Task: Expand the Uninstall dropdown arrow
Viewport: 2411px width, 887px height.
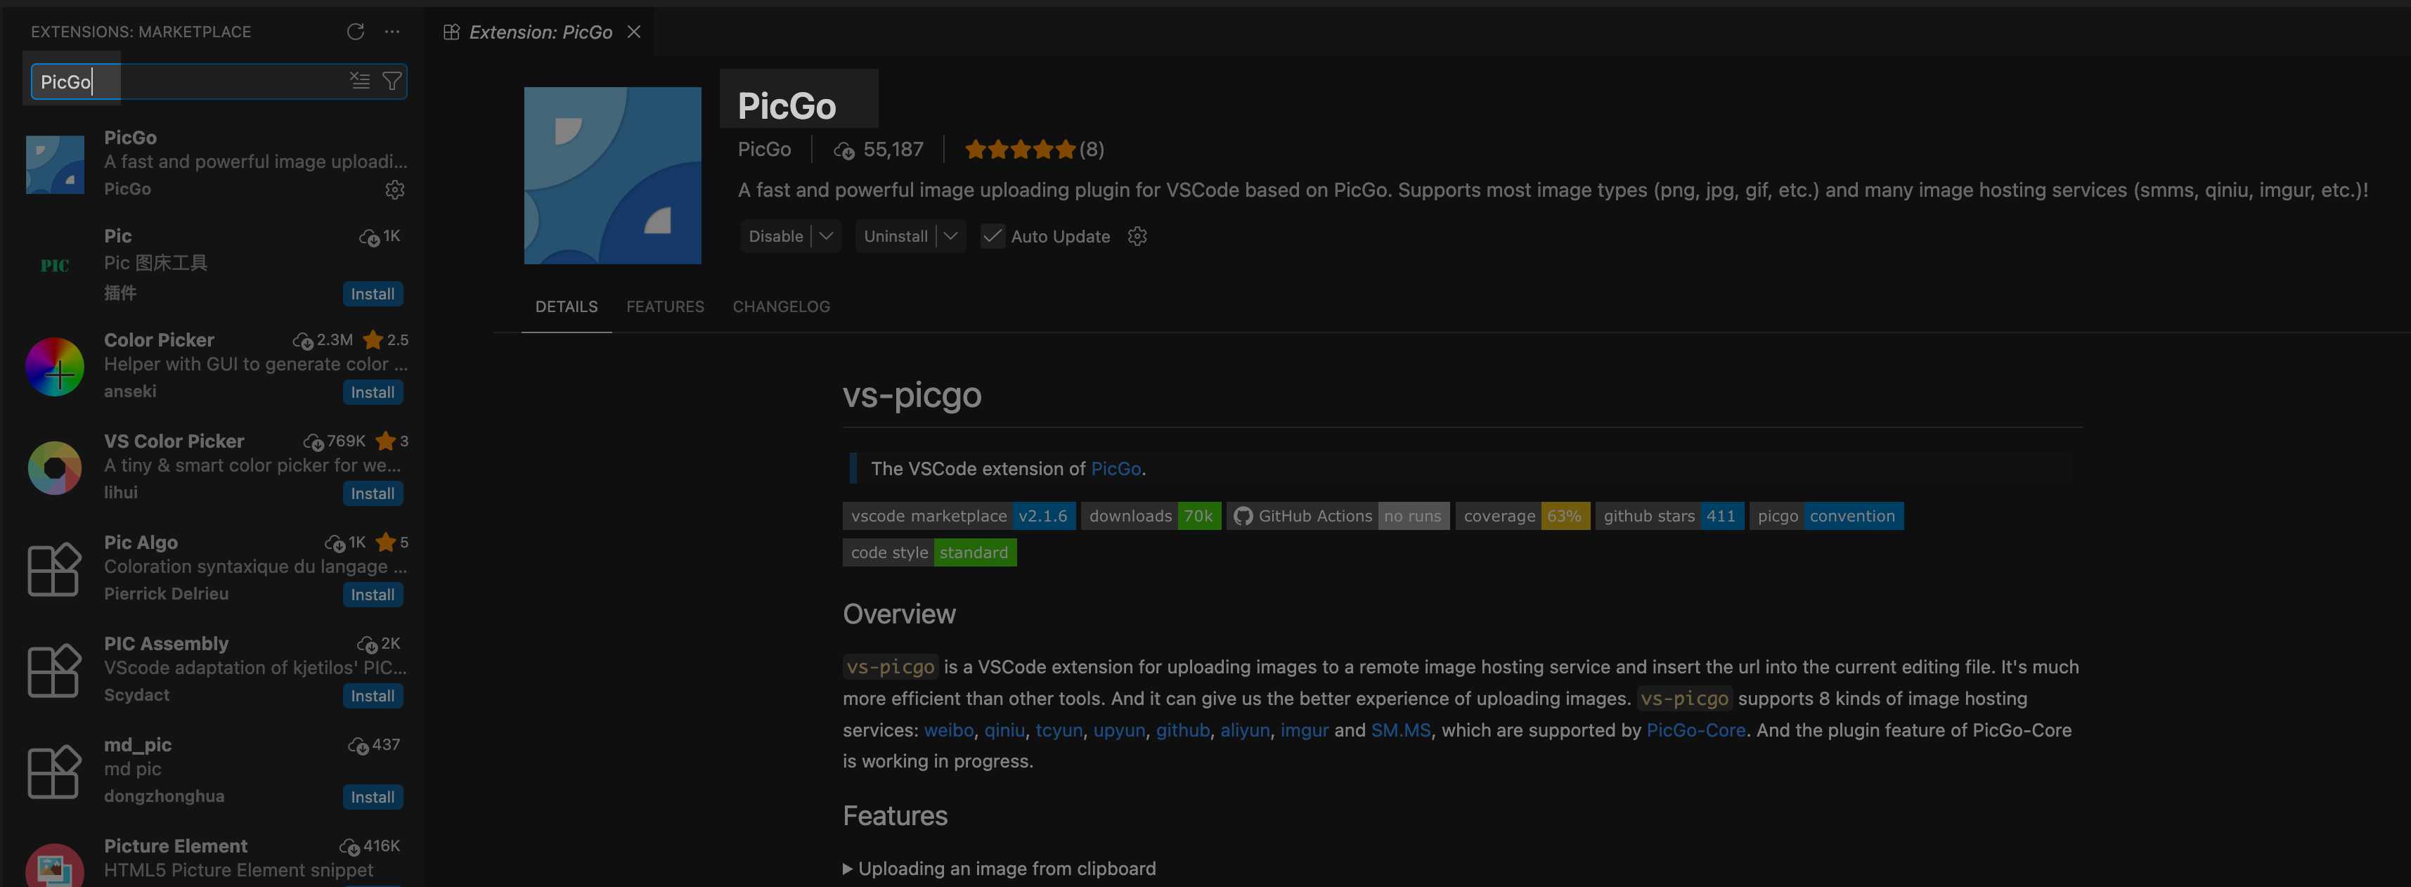Action: [951, 237]
